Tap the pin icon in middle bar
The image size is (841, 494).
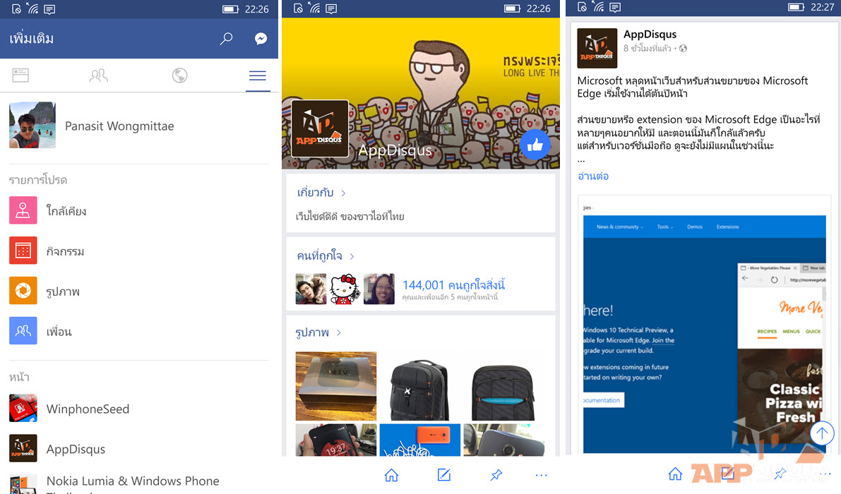496,475
